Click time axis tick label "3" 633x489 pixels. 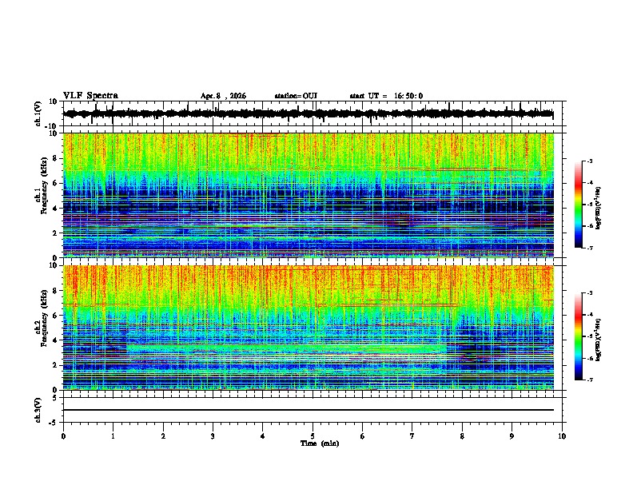pyautogui.click(x=213, y=436)
